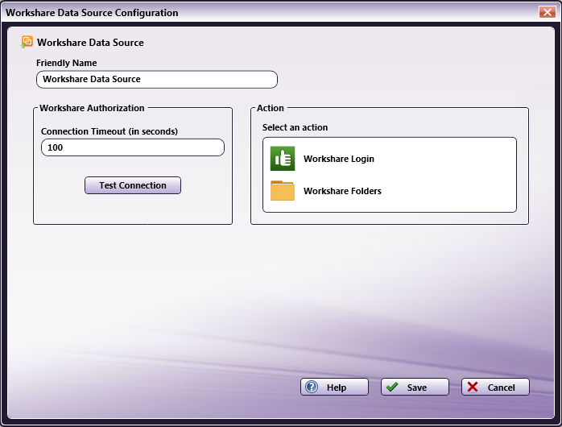The height and width of the screenshot is (427, 562).
Task: Click the green checkmark Save icon
Action: [392, 387]
